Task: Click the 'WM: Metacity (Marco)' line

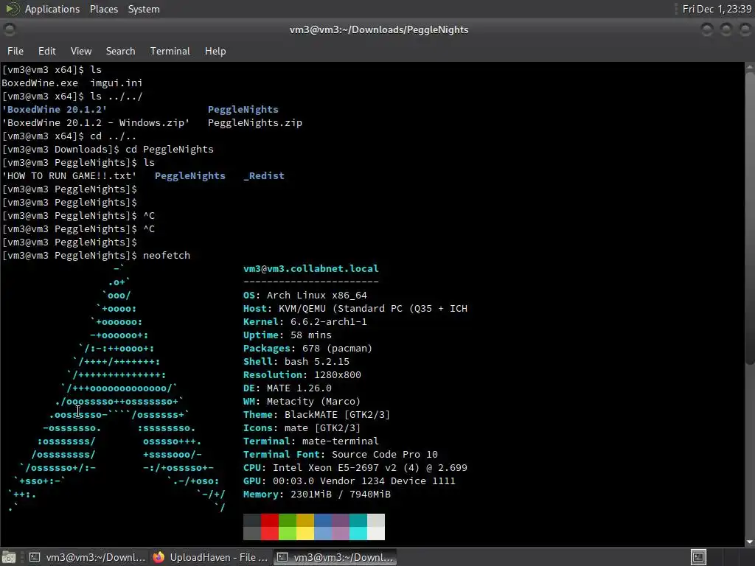Action: (x=302, y=401)
